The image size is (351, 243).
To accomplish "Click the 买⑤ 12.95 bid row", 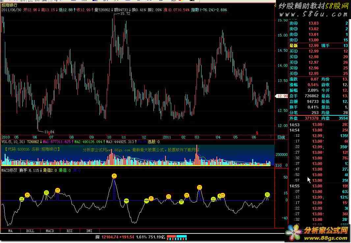I will tap(319, 74).
